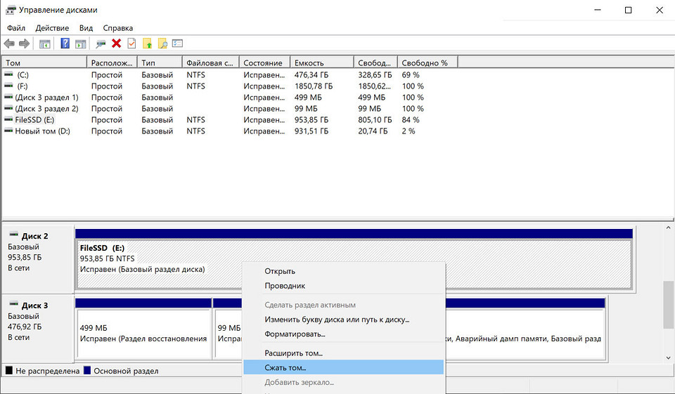Click the disk connect icon in toolbar
Screen dimensions: 675x394
(x=101, y=44)
